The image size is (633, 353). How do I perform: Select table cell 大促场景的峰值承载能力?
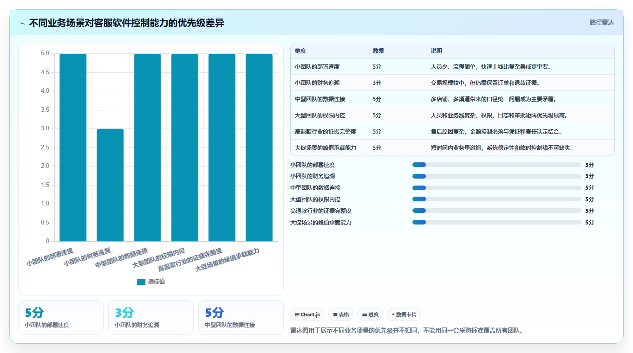pyautogui.click(x=326, y=148)
